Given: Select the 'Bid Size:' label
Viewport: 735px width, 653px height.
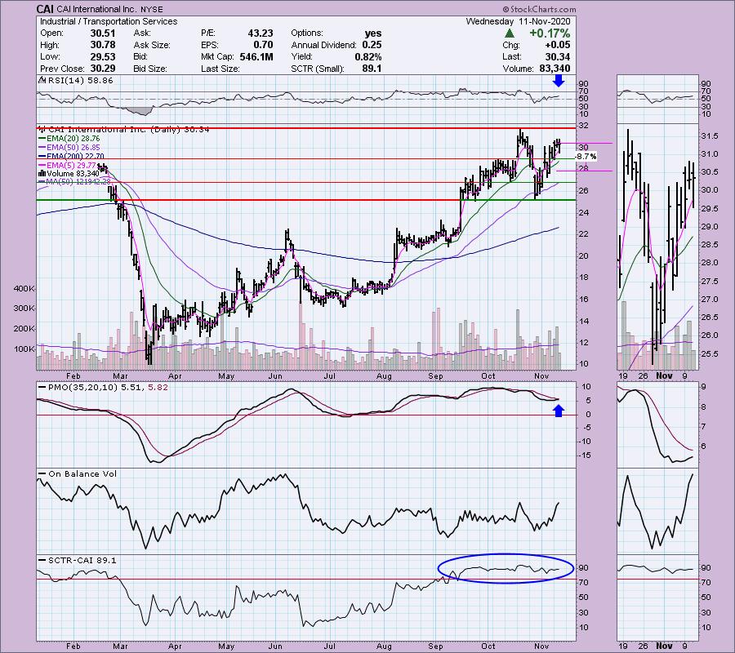Looking at the screenshot, I should (150, 69).
